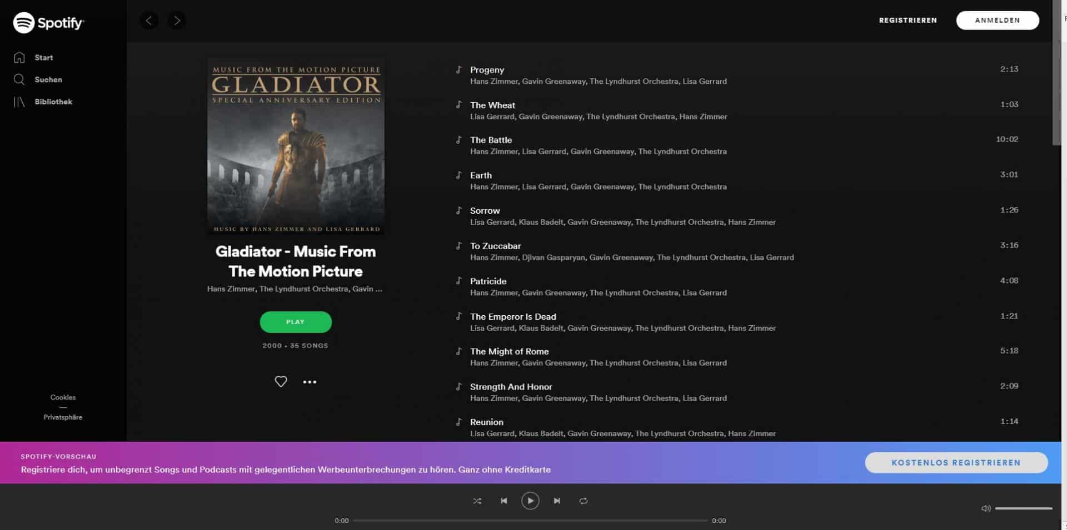Click note icon beside Strength And Honor
Screen dimensions: 1067x530
pos(458,386)
